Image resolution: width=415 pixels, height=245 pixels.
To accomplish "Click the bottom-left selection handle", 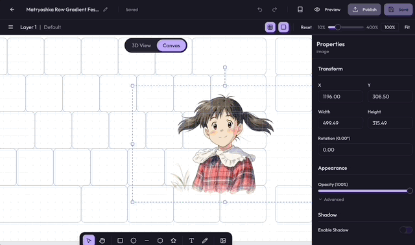I will click(x=132, y=202).
